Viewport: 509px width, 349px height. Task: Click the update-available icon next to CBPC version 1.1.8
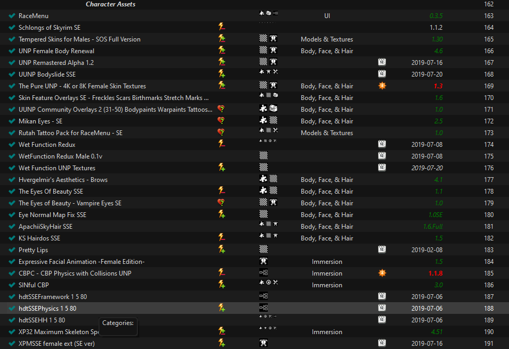click(x=382, y=273)
